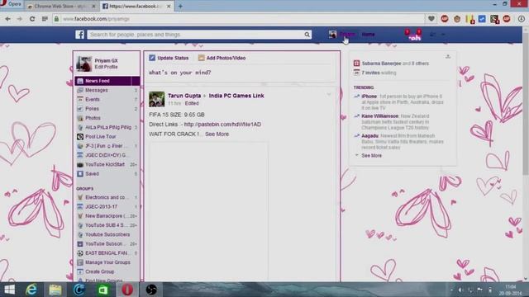Open File Explorer from taskbar
This screenshot has height=297, width=529.
tap(55, 290)
